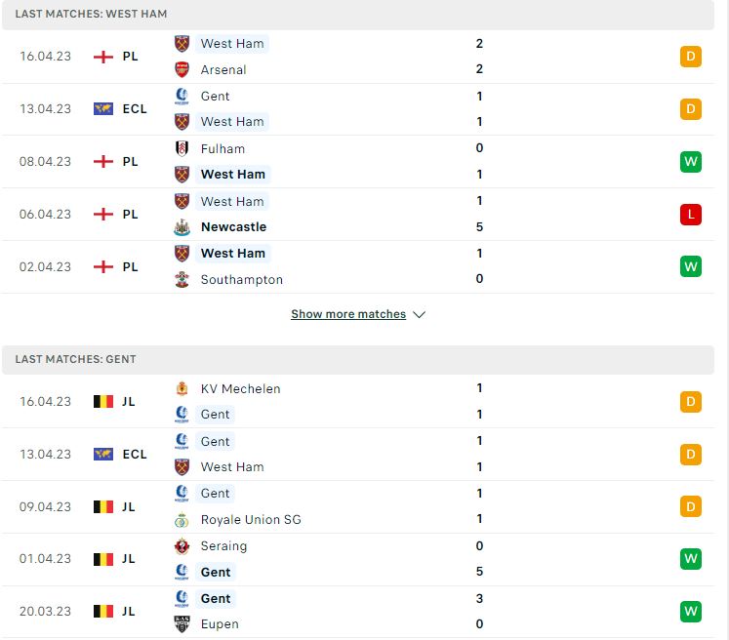Click the Show more matches link
Viewport: 729px width, 640px height.
348,314
